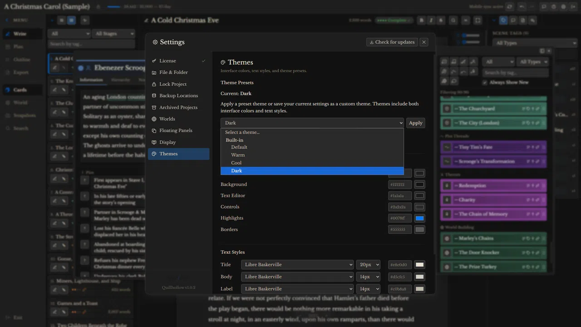Open Display settings section
Screen dimensions: 581x327
click(178, 142)
